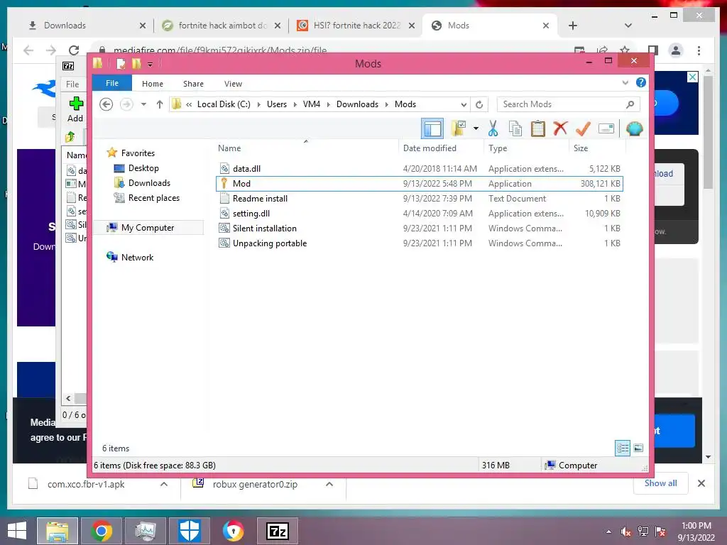This screenshot has width=727, height=545.
Task: Switch to large icons view
Action: (638, 448)
